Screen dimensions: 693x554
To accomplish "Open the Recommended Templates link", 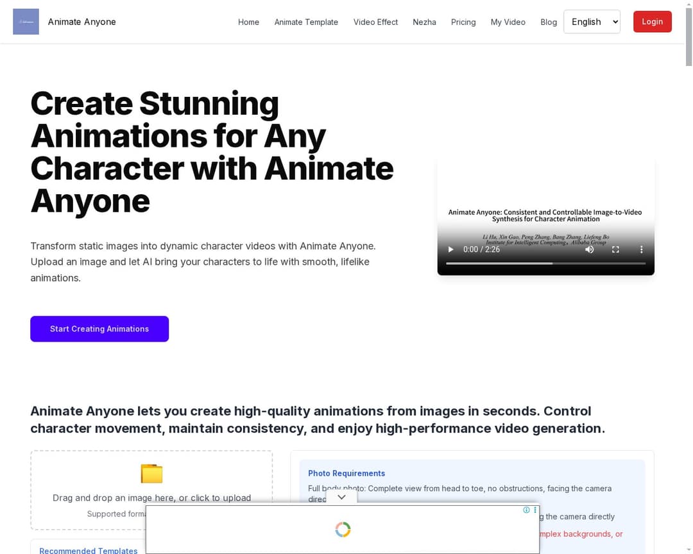I will [89, 550].
